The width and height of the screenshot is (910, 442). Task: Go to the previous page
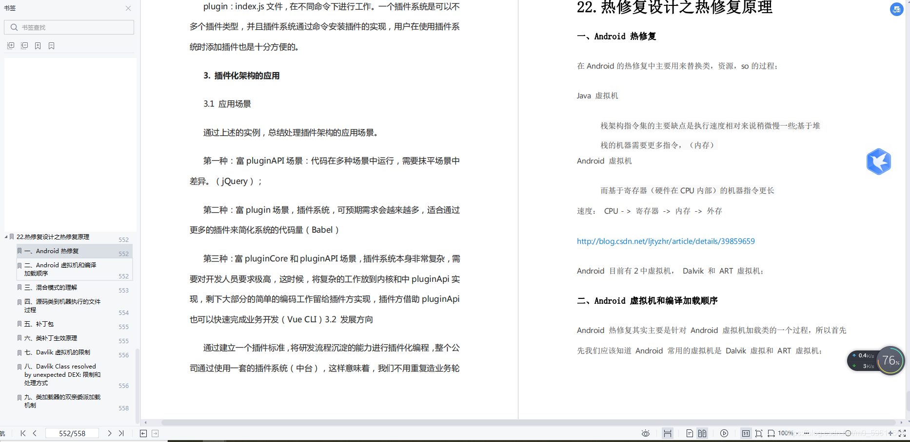35,433
